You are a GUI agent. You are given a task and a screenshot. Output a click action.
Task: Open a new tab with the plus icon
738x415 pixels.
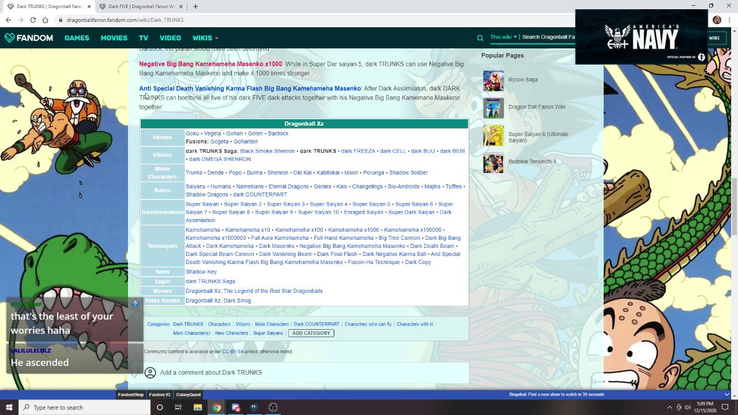pyautogui.click(x=195, y=6)
